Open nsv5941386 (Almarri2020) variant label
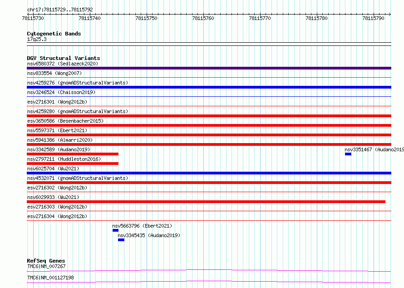Viewport: 404px width, 288px height. (x=60, y=140)
